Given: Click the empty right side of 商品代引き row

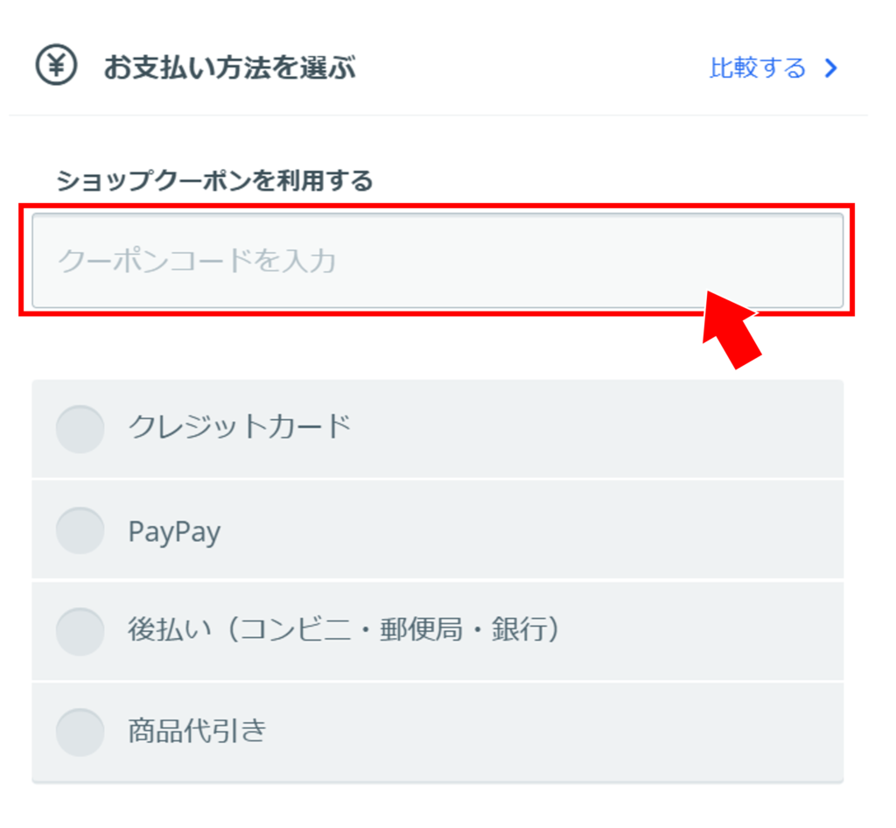Looking at the screenshot, I should tap(612, 732).
